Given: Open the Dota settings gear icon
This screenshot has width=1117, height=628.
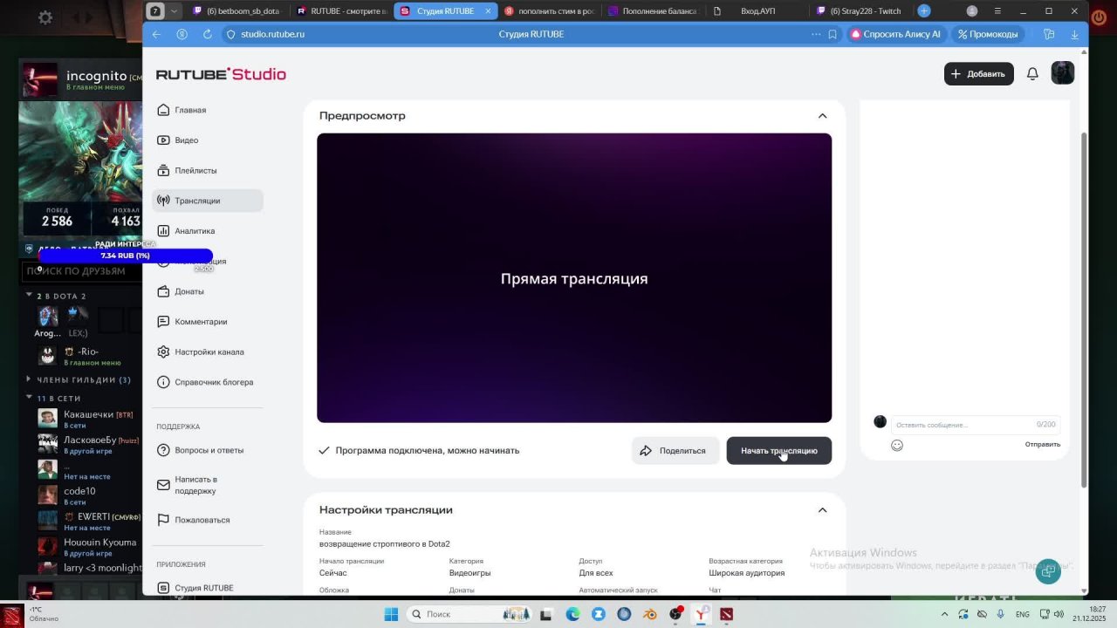Looking at the screenshot, I should (45, 17).
